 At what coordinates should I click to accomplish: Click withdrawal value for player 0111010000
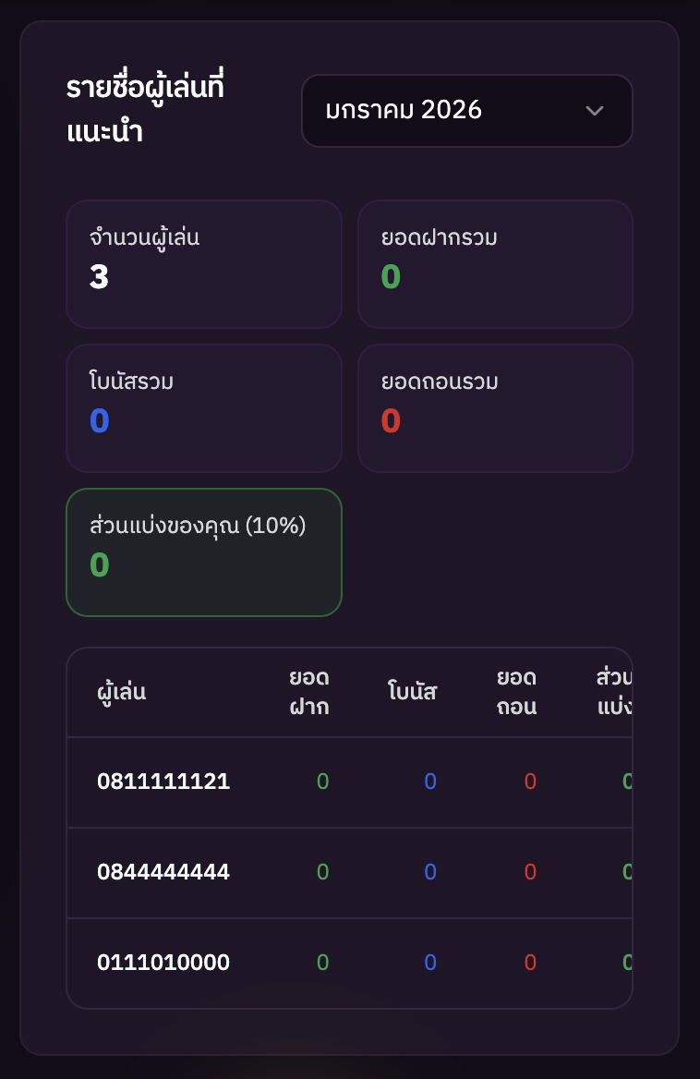[x=530, y=964]
